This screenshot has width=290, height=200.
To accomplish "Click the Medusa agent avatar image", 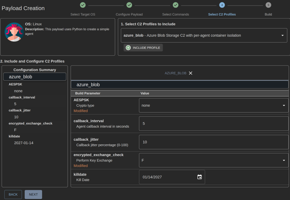I will [x=14, y=32].
